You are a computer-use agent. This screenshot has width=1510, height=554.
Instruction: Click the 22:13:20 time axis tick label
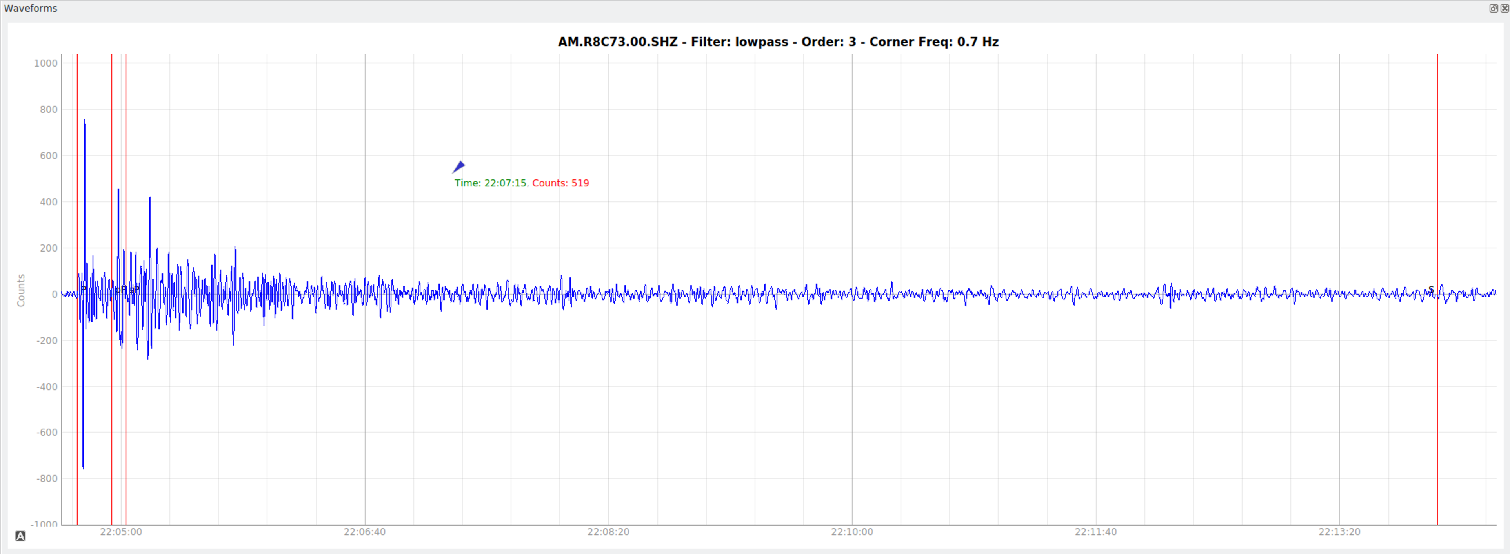pos(1339,532)
